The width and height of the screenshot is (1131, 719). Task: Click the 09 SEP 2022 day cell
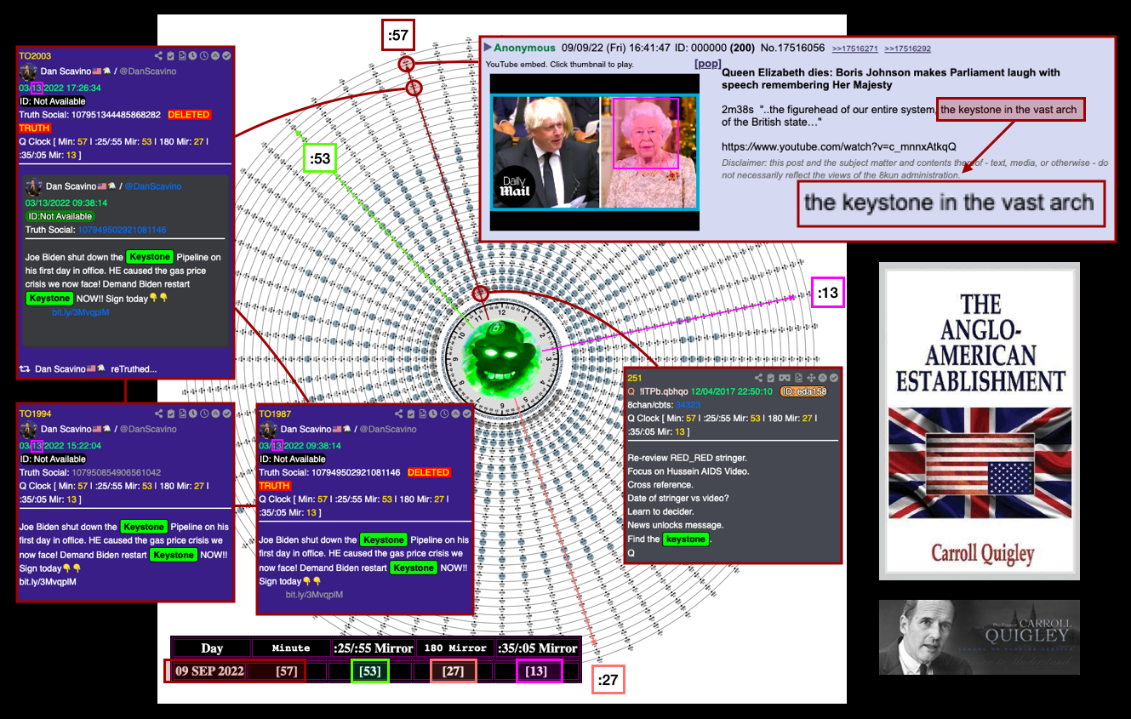[x=209, y=670]
